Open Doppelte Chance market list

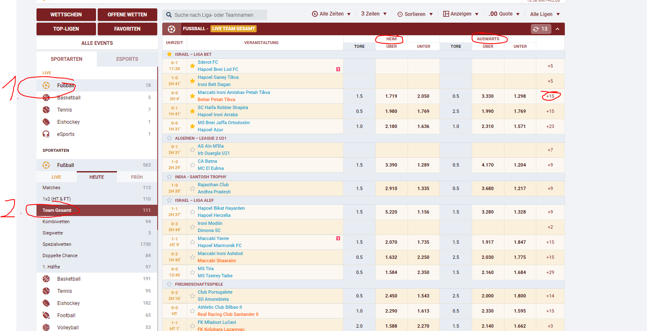click(x=97, y=255)
